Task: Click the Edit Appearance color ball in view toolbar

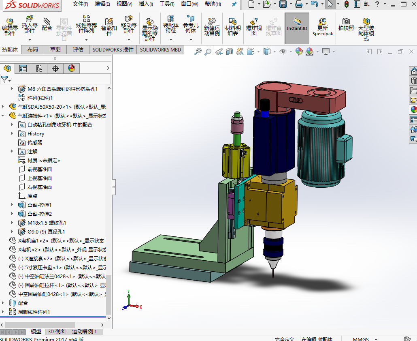Action: [x=299, y=51]
